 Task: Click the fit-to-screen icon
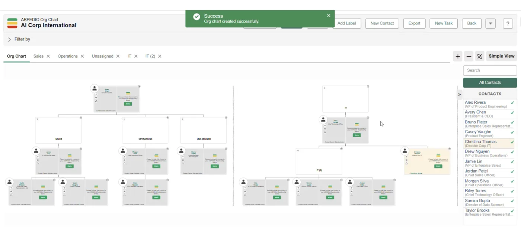pyautogui.click(x=480, y=57)
